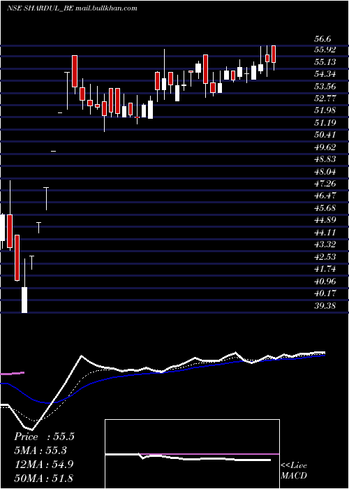
Task: Select the 56.6 price axis label
Action: (x=322, y=39)
